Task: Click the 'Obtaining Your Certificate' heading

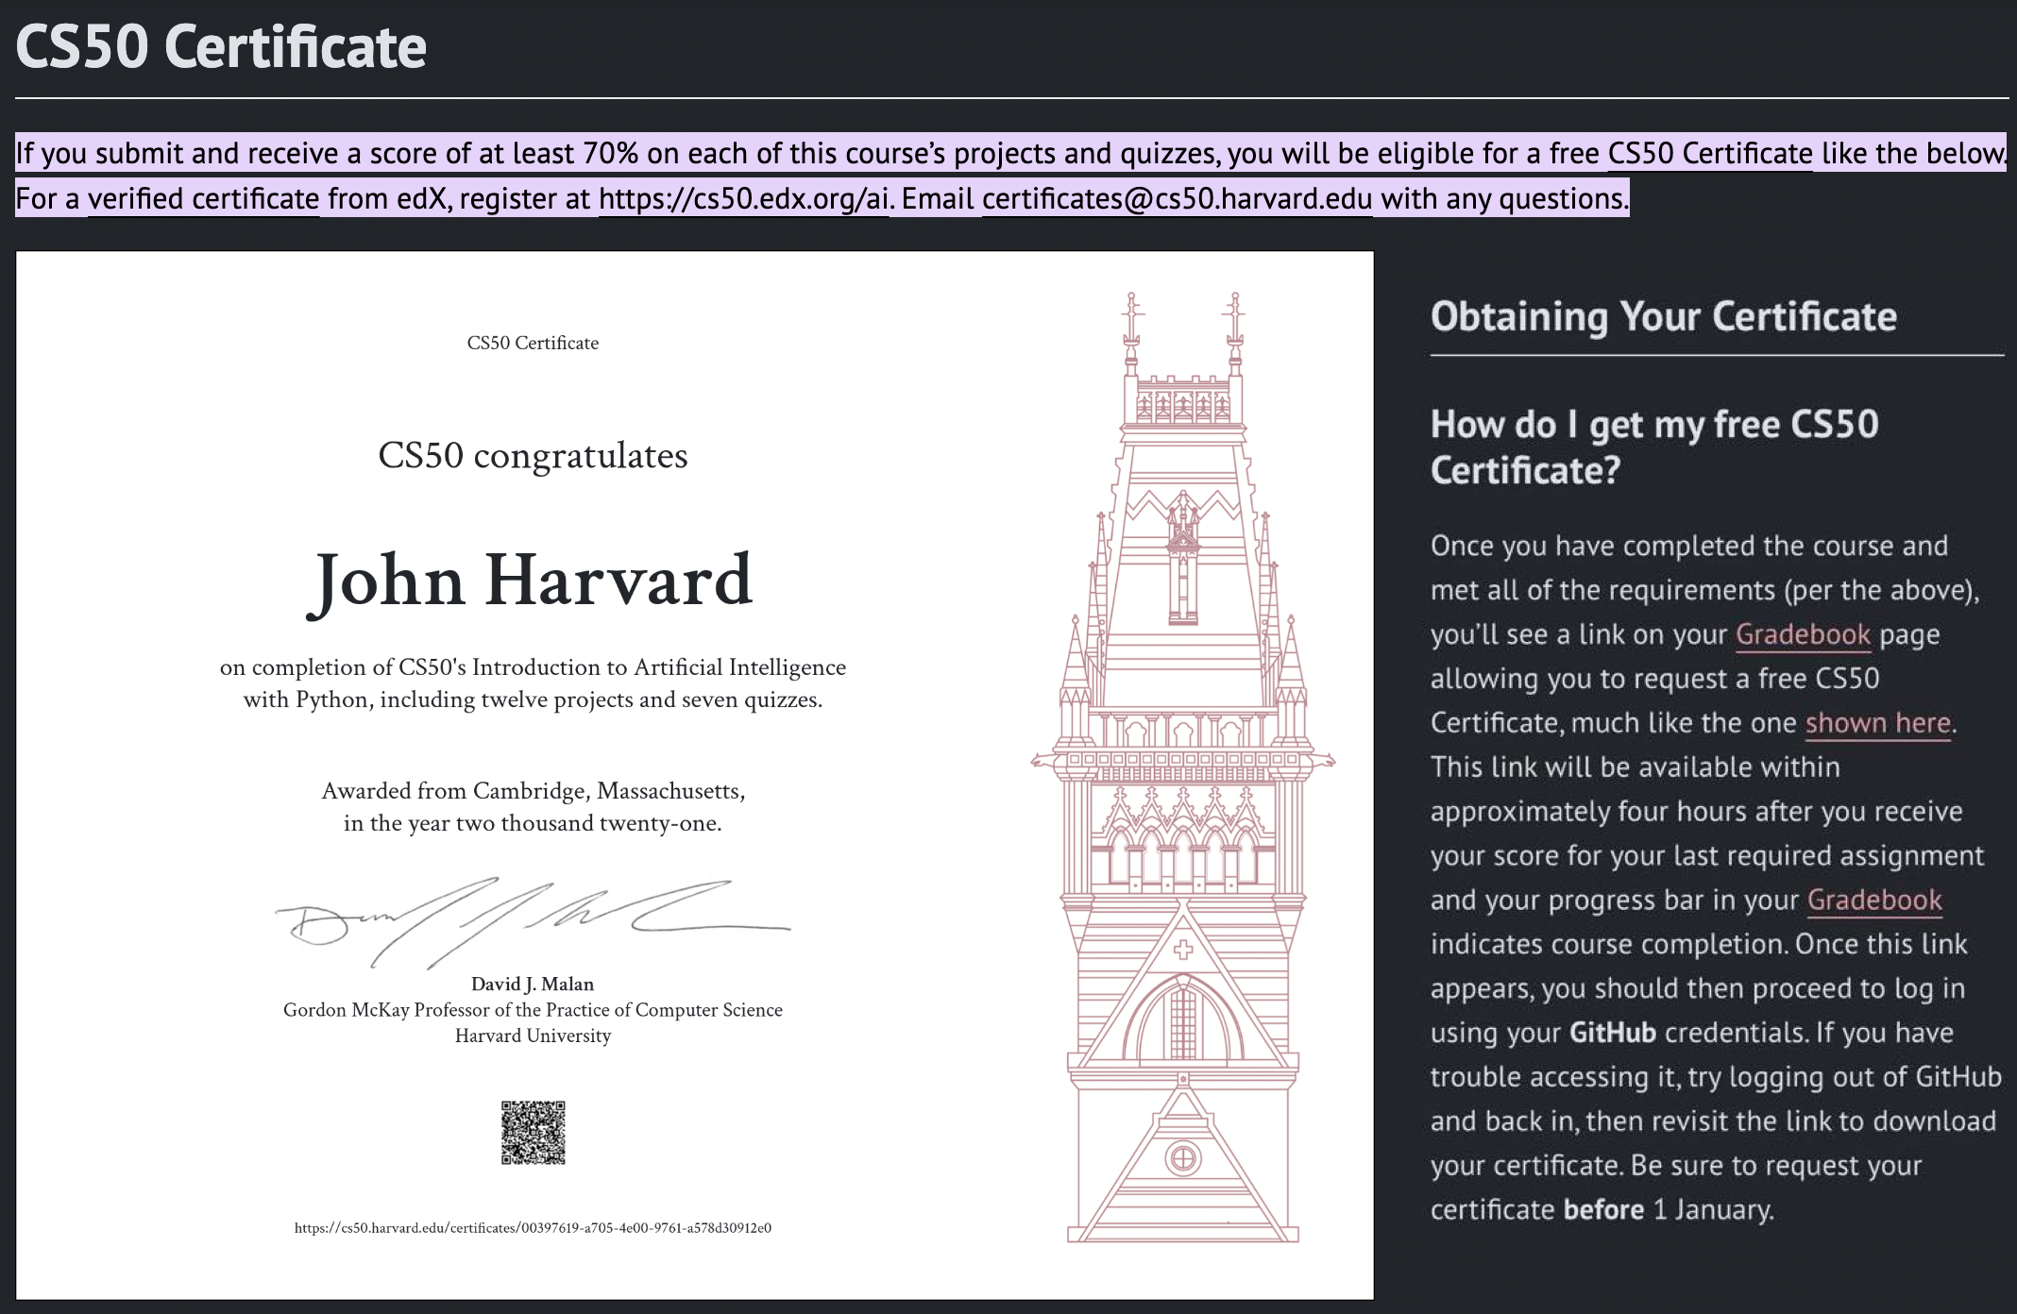Action: pyautogui.click(x=1663, y=317)
